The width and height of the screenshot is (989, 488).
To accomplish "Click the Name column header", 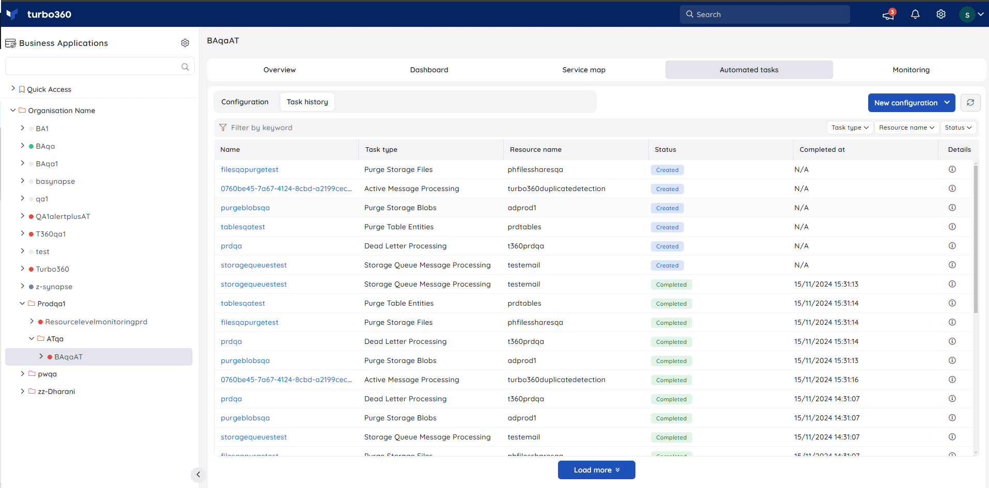I will pyautogui.click(x=230, y=149).
